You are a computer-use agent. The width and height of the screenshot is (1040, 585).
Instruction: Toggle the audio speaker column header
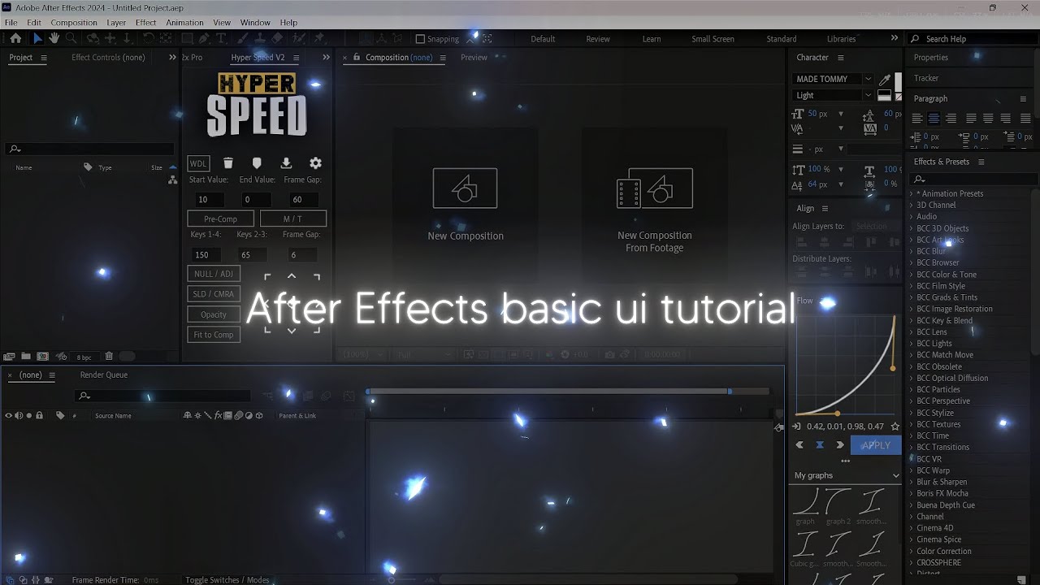pyautogui.click(x=19, y=416)
